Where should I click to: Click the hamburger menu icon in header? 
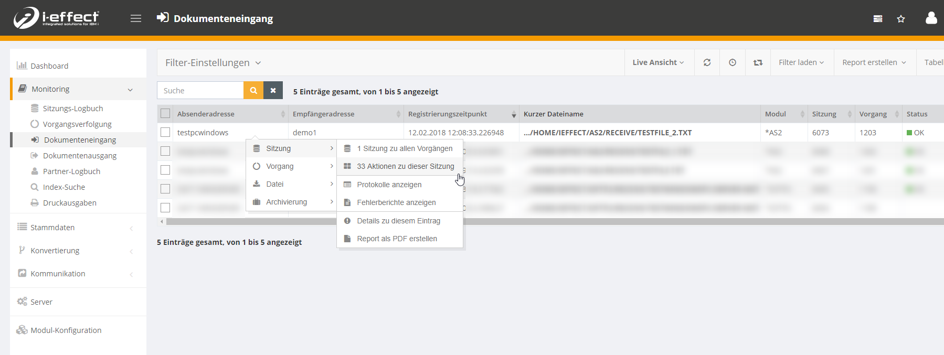[x=136, y=18]
